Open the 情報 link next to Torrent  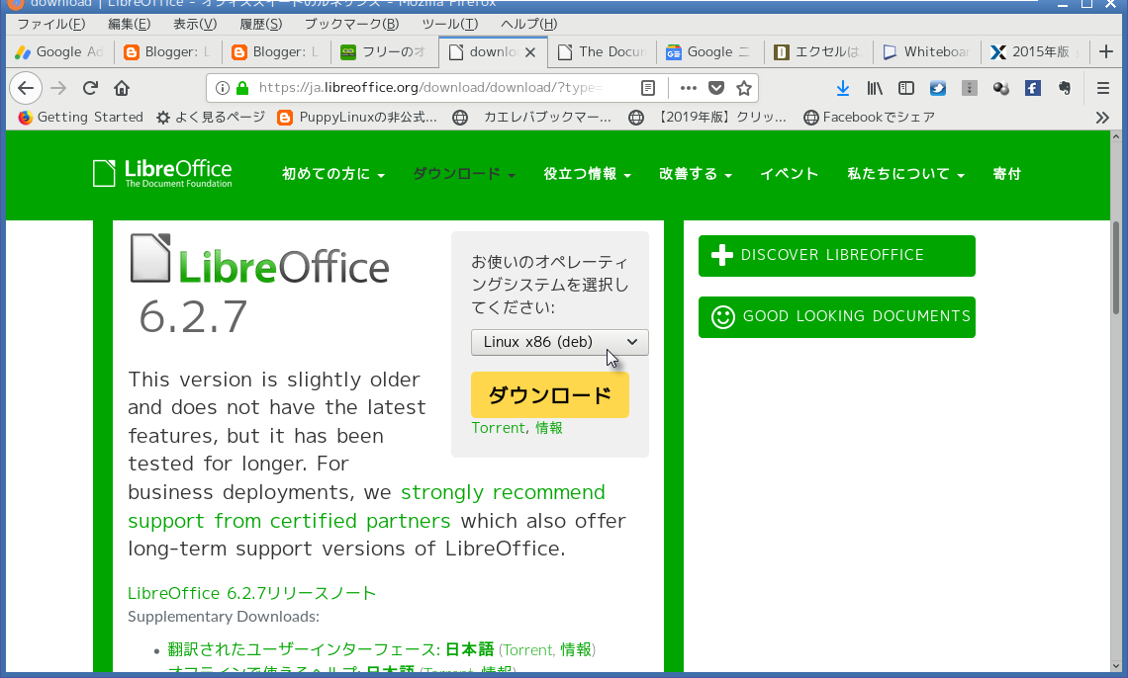click(549, 428)
